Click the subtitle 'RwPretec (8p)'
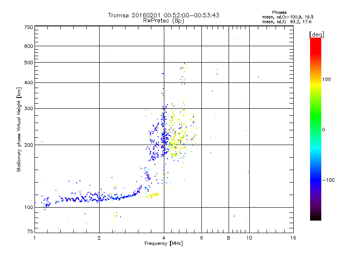Viewport: 345px width, 259px height. (163, 21)
